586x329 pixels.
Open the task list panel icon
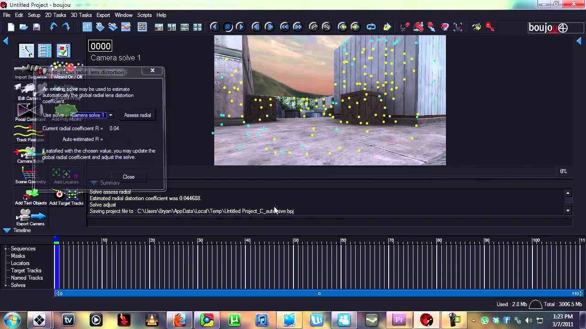point(44,50)
